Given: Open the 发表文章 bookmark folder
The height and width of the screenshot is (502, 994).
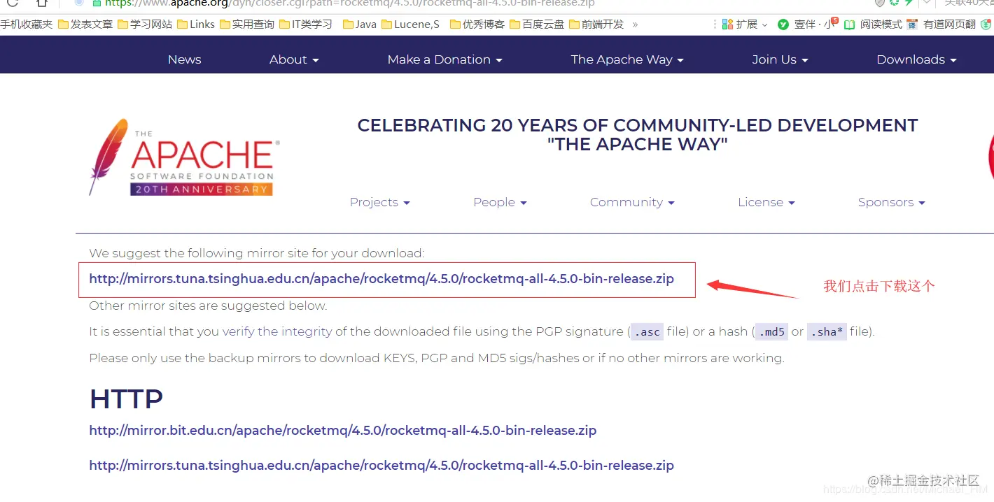Looking at the screenshot, I should coord(85,24).
